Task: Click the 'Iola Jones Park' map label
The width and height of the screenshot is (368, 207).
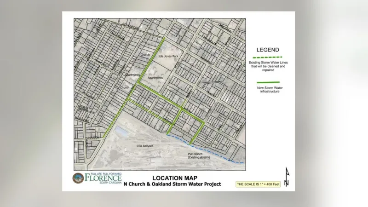Action: 168,56
